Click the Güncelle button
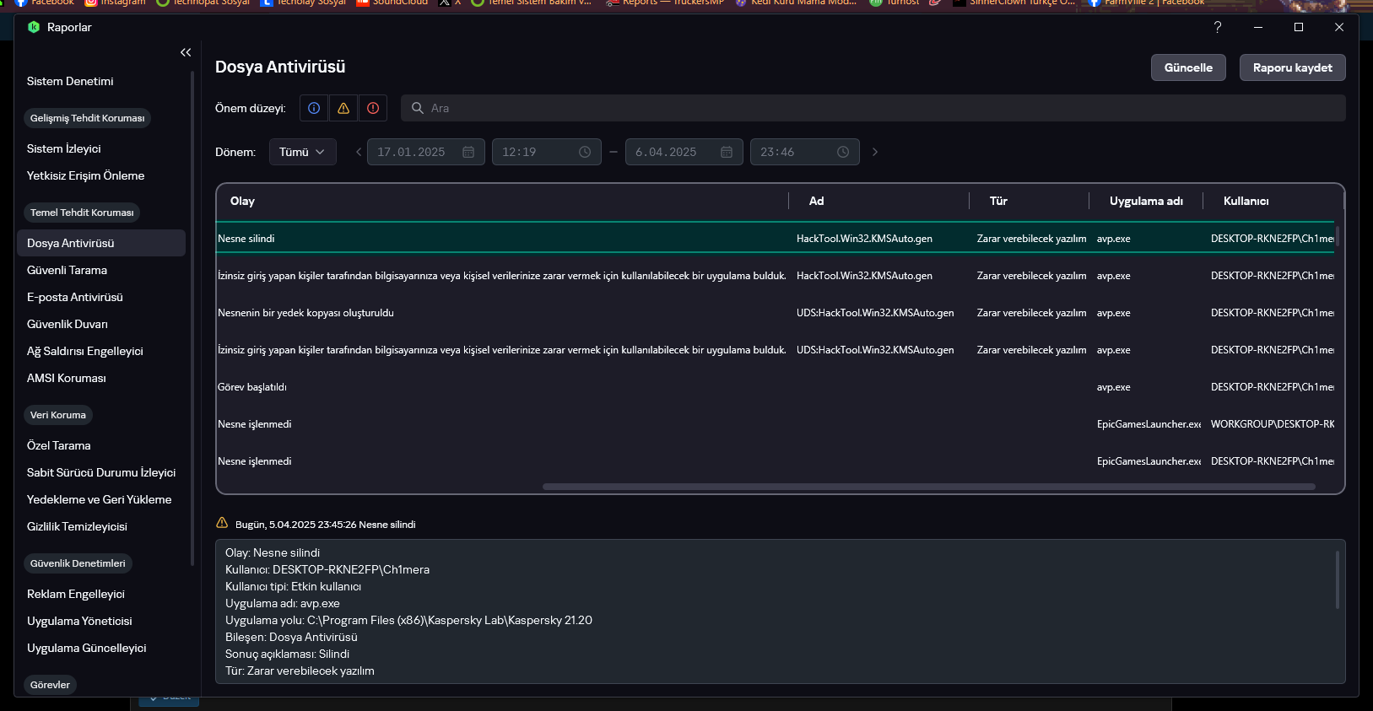1373x711 pixels. click(1188, 67)
